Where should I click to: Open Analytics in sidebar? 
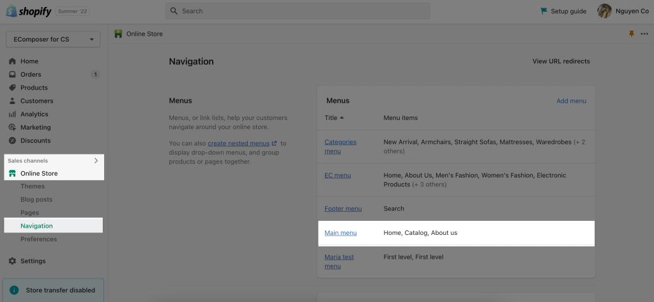[34, 114]
